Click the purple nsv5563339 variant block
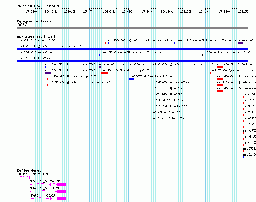The image size is (256, 202). (48, 73)
